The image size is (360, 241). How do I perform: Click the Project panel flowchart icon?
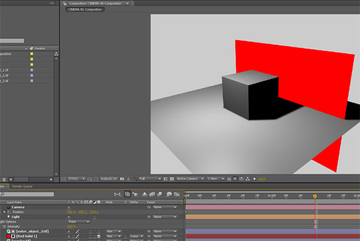(x=56, y=54)
